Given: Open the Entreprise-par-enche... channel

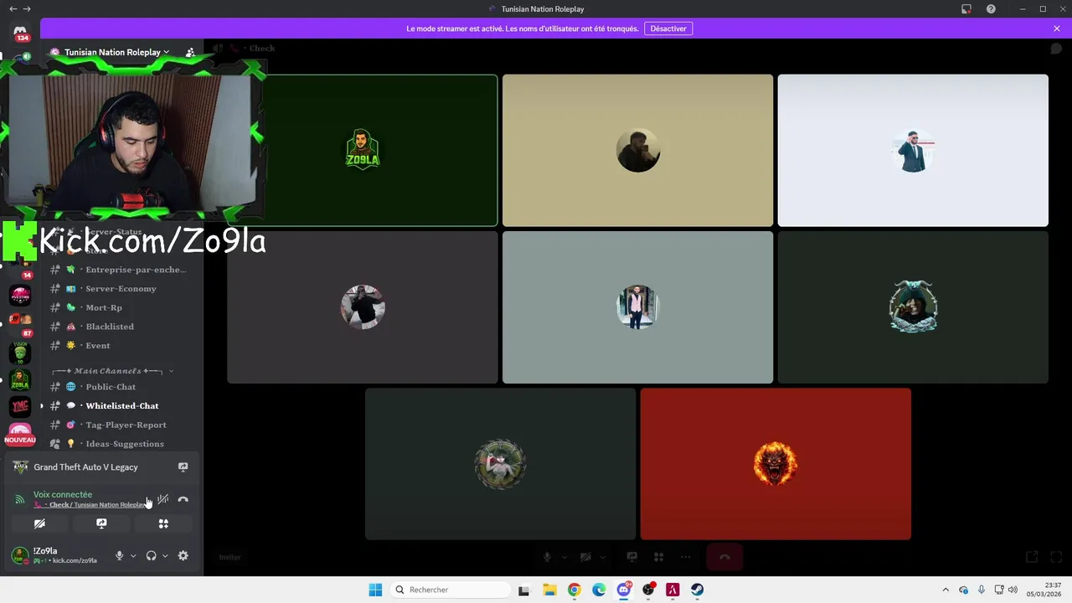Looking at the screenshot, I should [x=121, y=270].
